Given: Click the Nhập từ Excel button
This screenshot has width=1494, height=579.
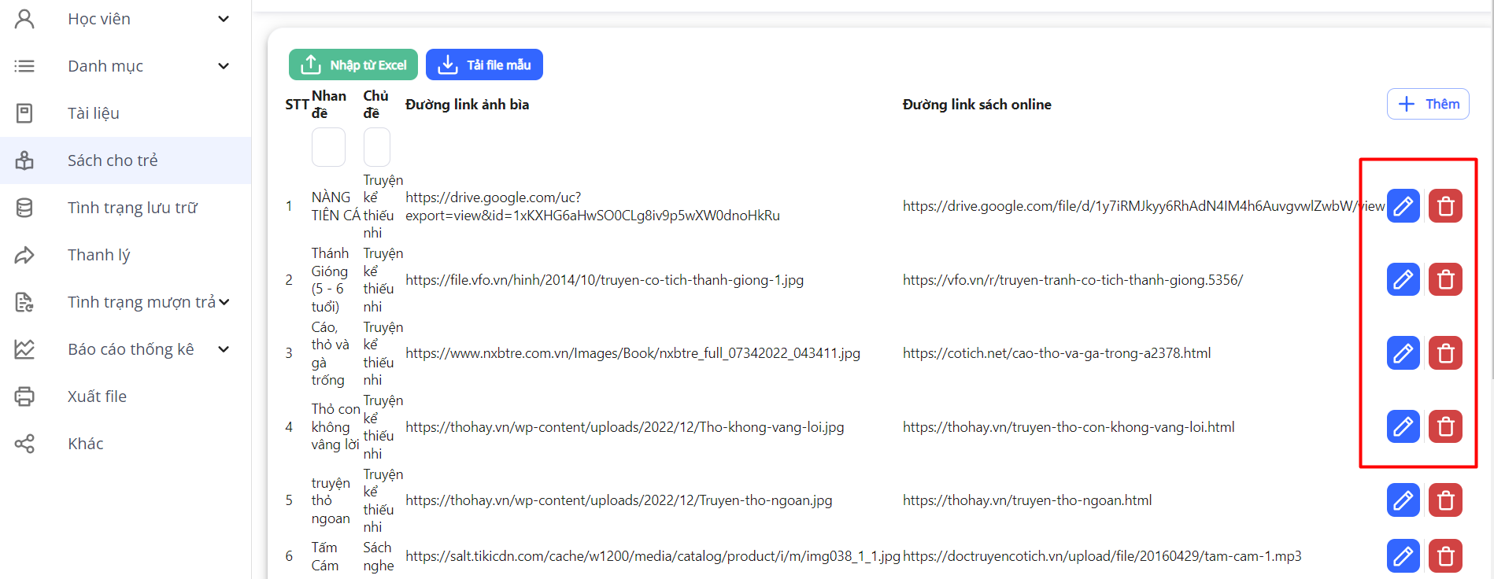Looking at the screenshot, I should pyautogui.click(x=353, y=65).
